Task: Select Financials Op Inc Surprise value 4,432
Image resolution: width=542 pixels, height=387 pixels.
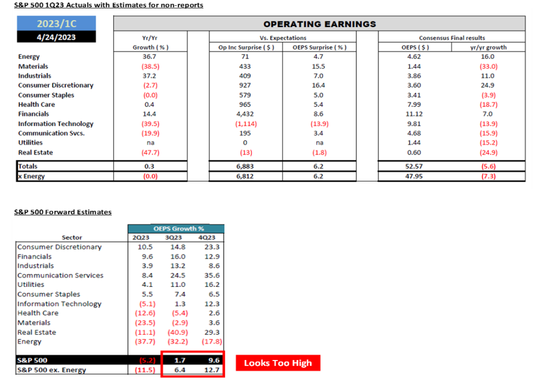Action: (x=245, y=114)
